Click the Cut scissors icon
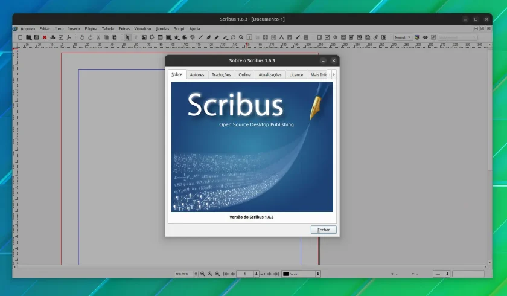The height and width of the screenshot is (296, 507). point(98,37)
